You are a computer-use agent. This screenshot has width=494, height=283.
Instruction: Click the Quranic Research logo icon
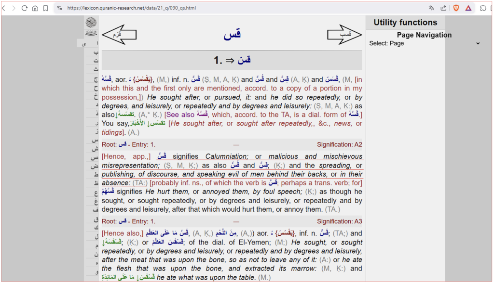[91, 23]
